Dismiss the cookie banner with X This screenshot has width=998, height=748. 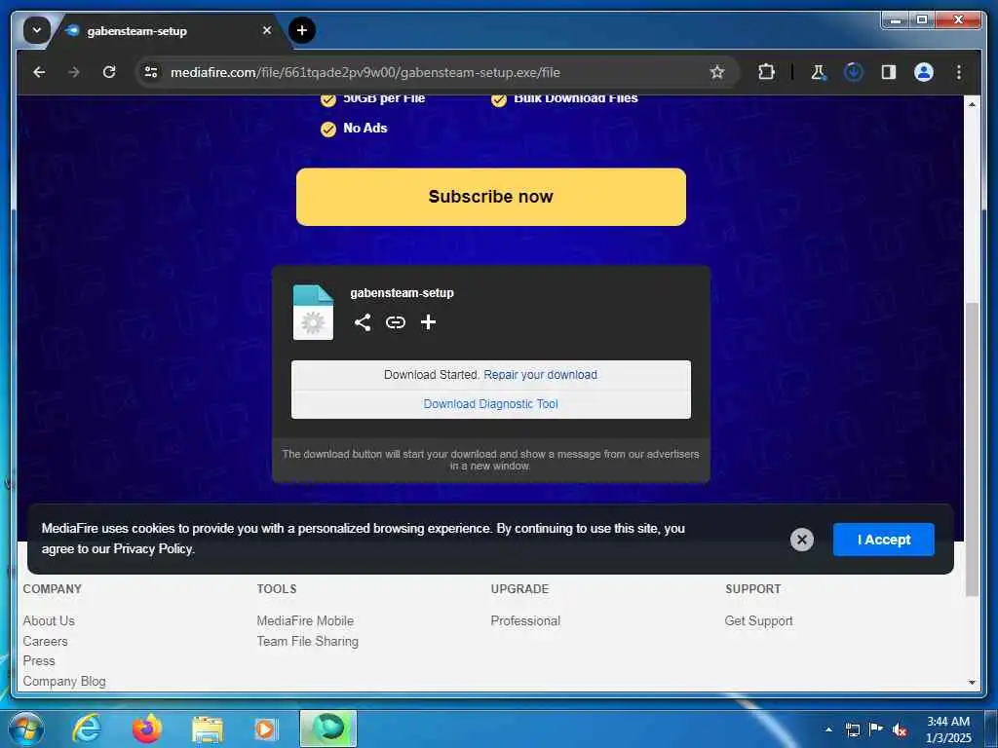click(x=802, y=540)
